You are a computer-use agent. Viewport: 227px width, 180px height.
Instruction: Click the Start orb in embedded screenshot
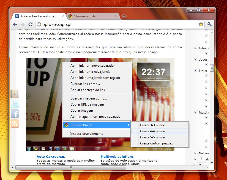click(29, 149)
